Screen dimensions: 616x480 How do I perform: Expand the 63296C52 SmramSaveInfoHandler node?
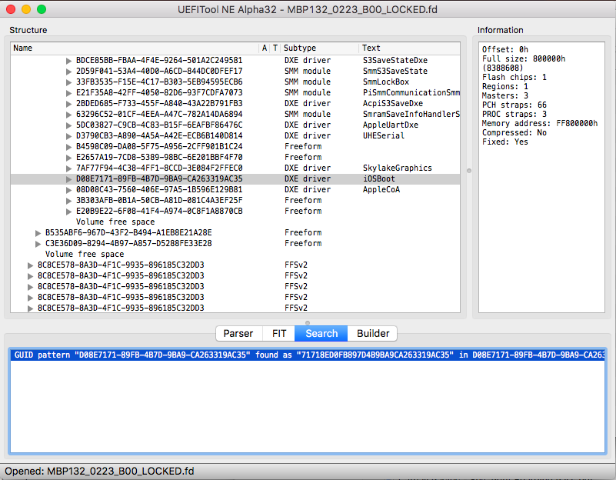[x=68, y=115]
